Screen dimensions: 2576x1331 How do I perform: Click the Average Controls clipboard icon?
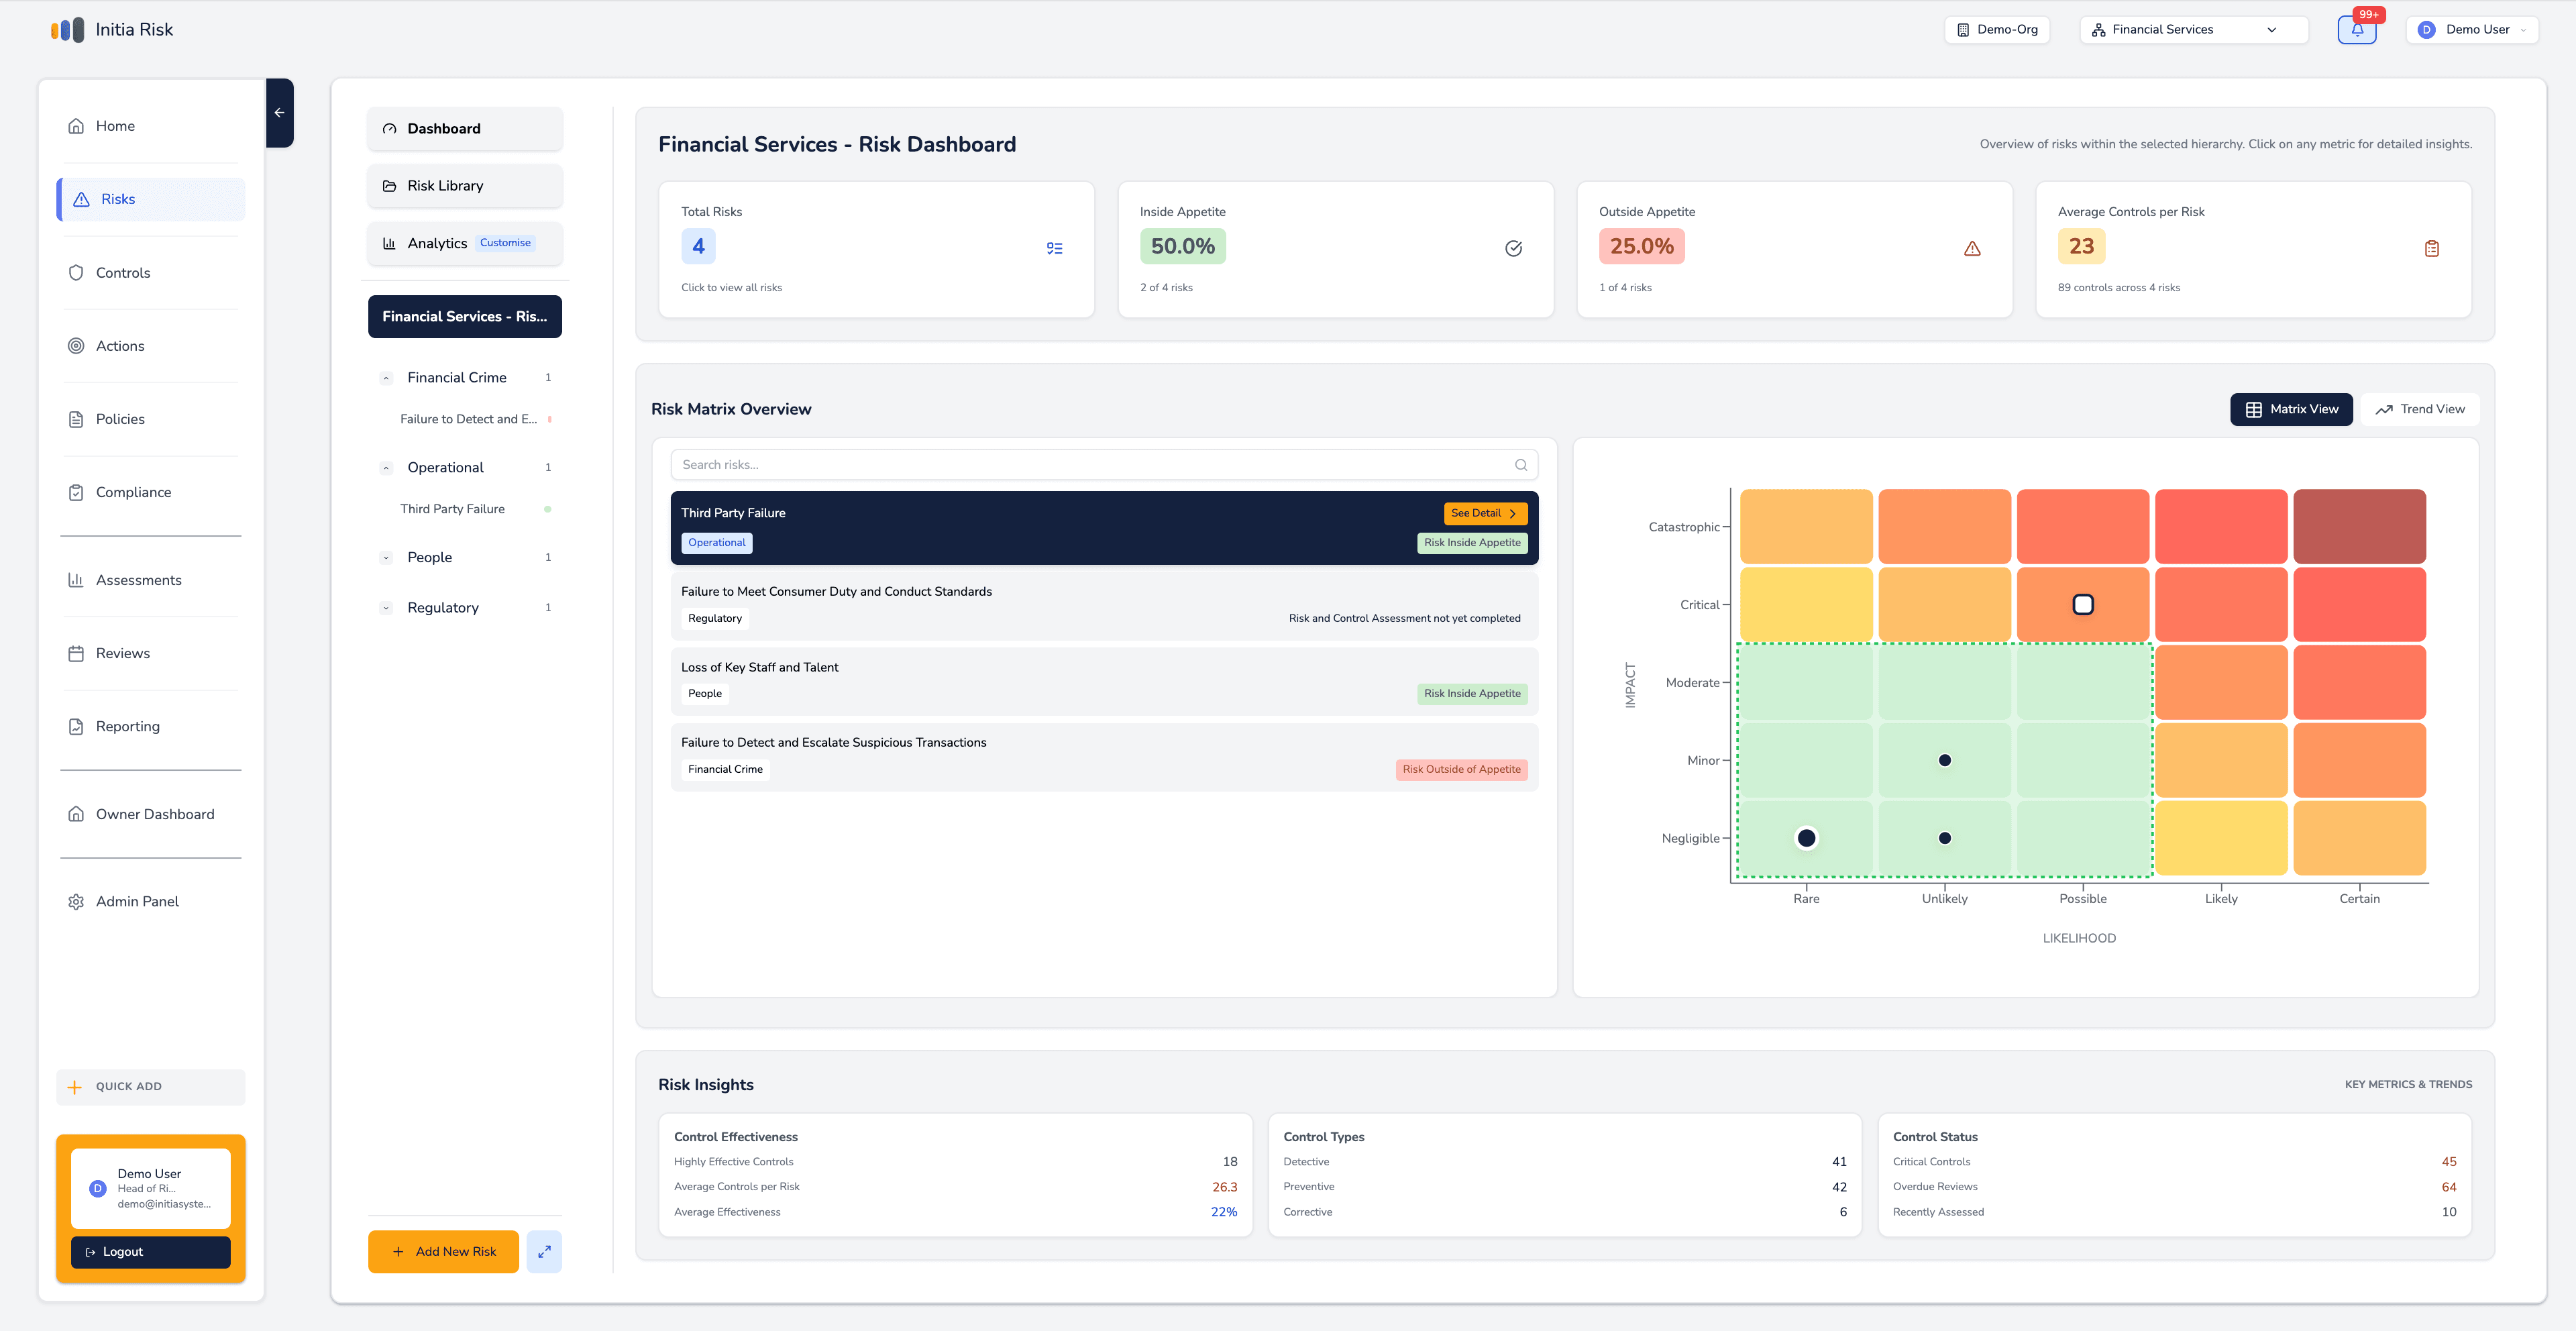pos(2431,248)
